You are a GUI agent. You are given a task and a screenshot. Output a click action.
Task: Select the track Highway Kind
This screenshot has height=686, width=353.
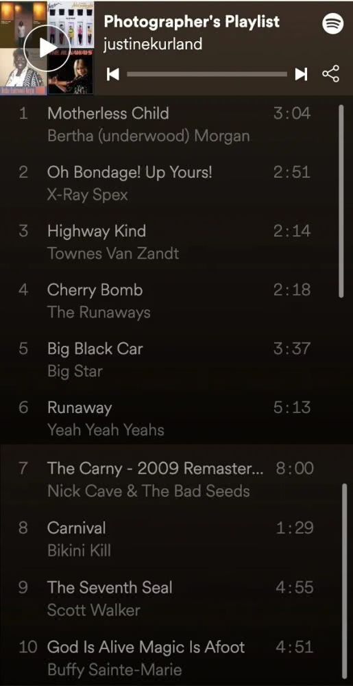coord(165,242)
